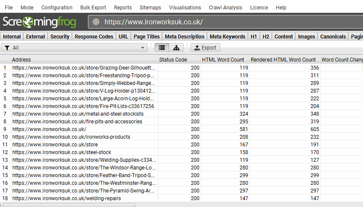Select row with Fire-Pit-Lids store URL
The width and height of the screenshot is (363, 207).
[x=83, y=106]
